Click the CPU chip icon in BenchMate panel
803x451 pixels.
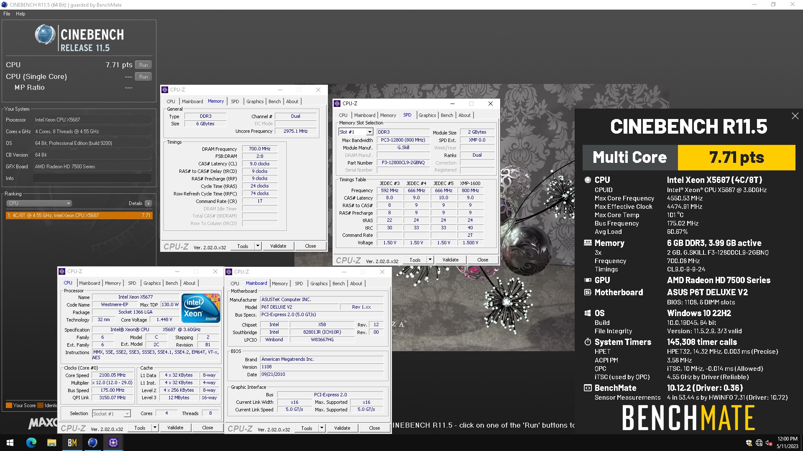[x=588, y=180]
